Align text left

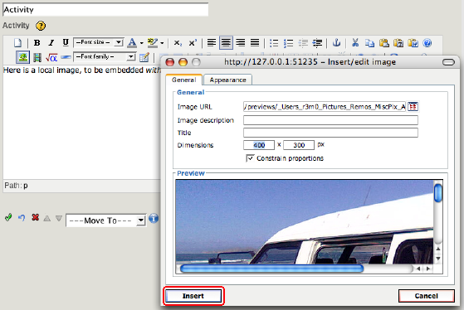click(x=212, y=43)
